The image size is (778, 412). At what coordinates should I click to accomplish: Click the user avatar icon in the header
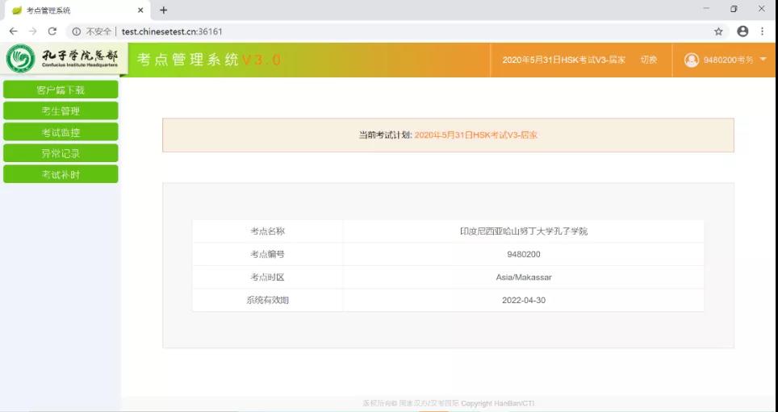pos(691,60)
